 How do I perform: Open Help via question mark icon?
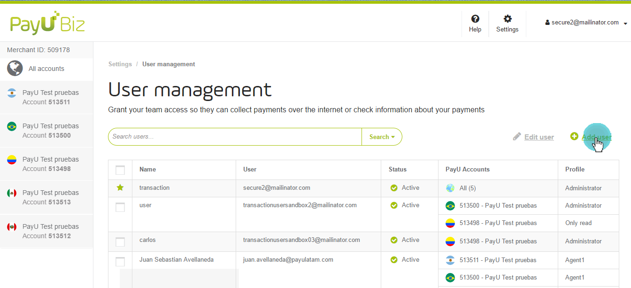click(475, 19)
